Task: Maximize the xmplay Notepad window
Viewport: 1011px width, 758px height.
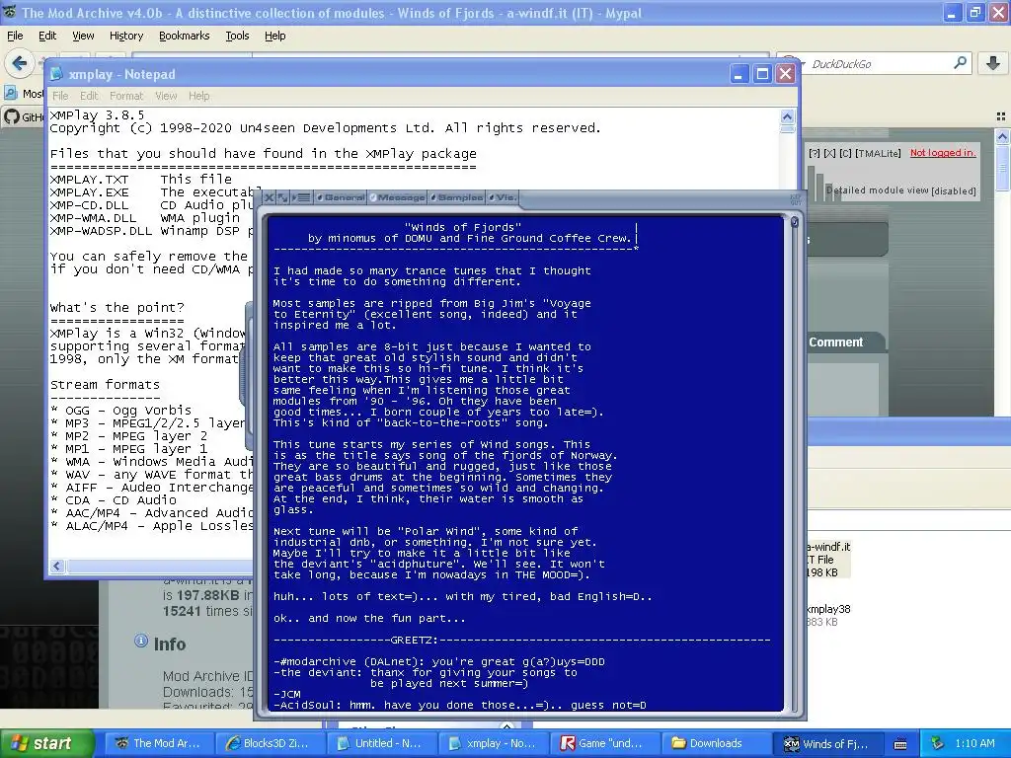Action: point(762,74)
